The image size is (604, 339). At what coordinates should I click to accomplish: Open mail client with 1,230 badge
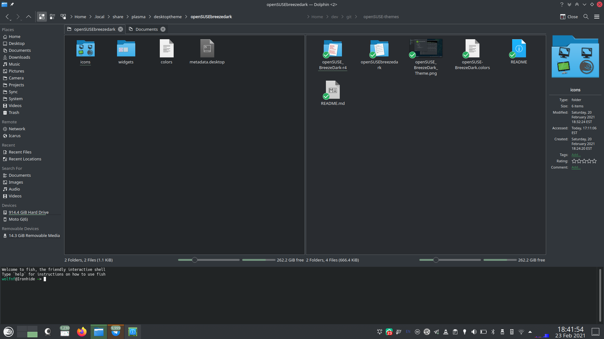point(65,332)
